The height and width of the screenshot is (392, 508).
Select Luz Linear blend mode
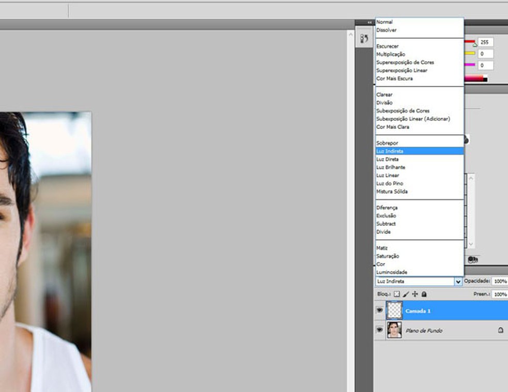click(x=420, y=176)
